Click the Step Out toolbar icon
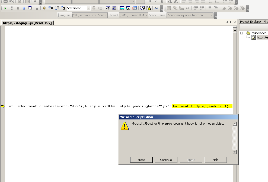The height and width of the screenshot is (182, 268). point(63,8)
